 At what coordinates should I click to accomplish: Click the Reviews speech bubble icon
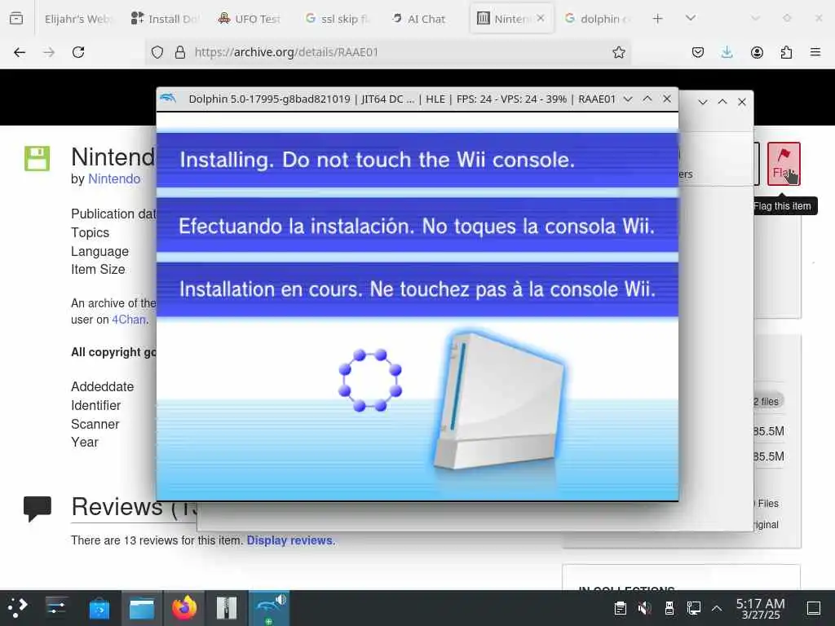click(x=38, y=509)
